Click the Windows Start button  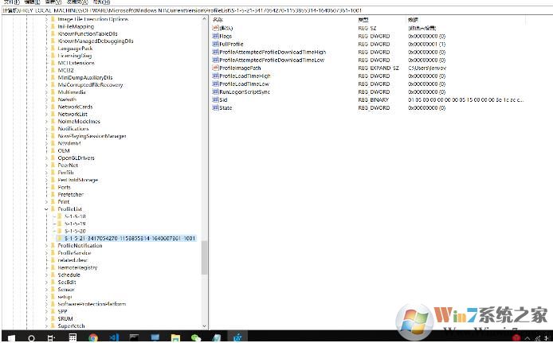pos(10,337)
